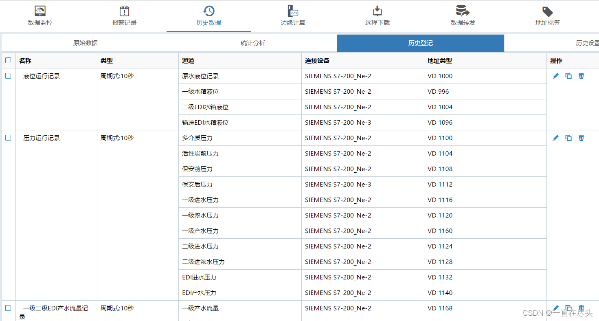Click the VD 1000 address cell
The image size is (599, 321).
coord(485,76)
